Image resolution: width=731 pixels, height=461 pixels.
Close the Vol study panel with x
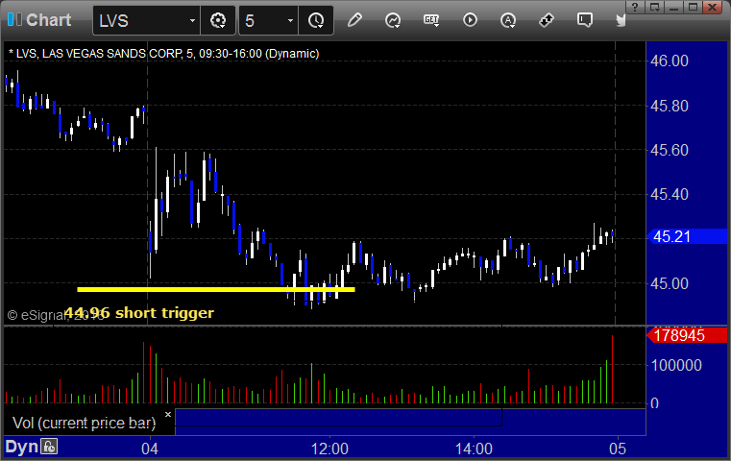click(168, 414)
